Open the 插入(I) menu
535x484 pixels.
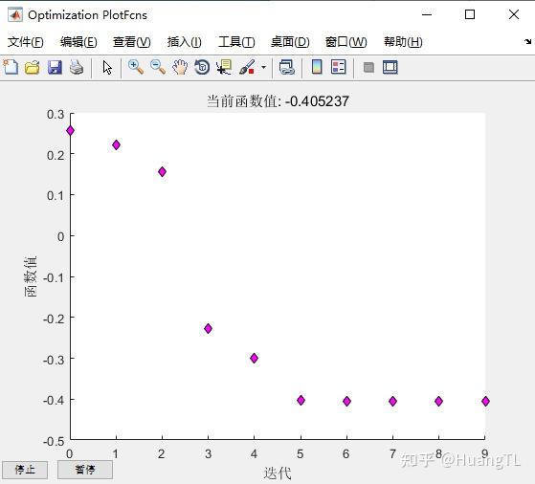point(185,42)
